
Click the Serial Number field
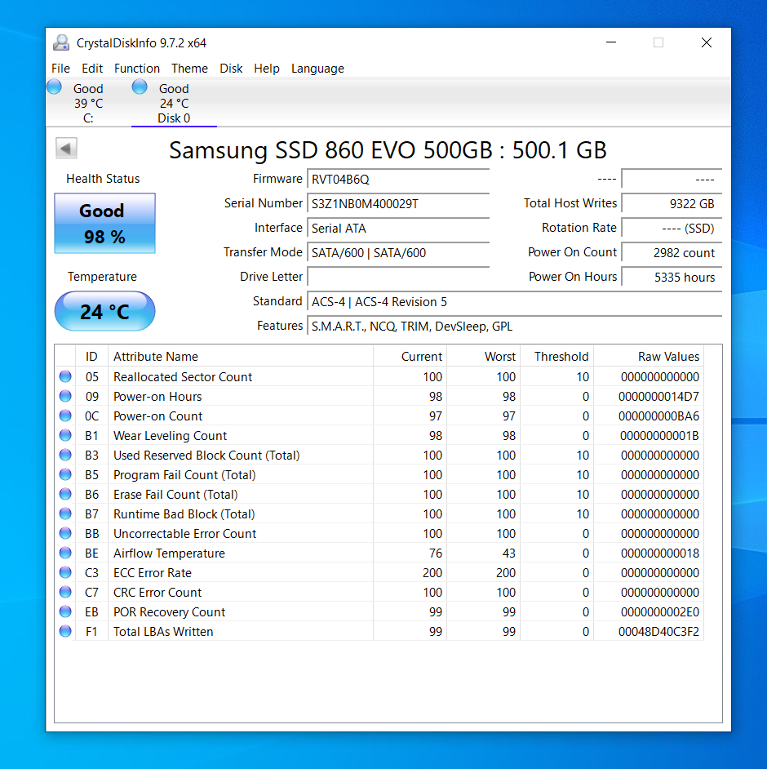(x=398, y=205)
